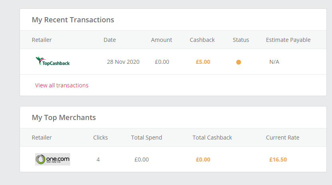Click the £5.00 cashback amount
Viewport: 332px width, 185px height.
point(203,62)
